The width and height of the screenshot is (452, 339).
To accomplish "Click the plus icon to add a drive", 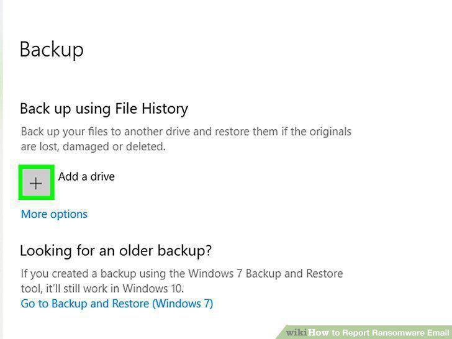I will coord(36,183).
